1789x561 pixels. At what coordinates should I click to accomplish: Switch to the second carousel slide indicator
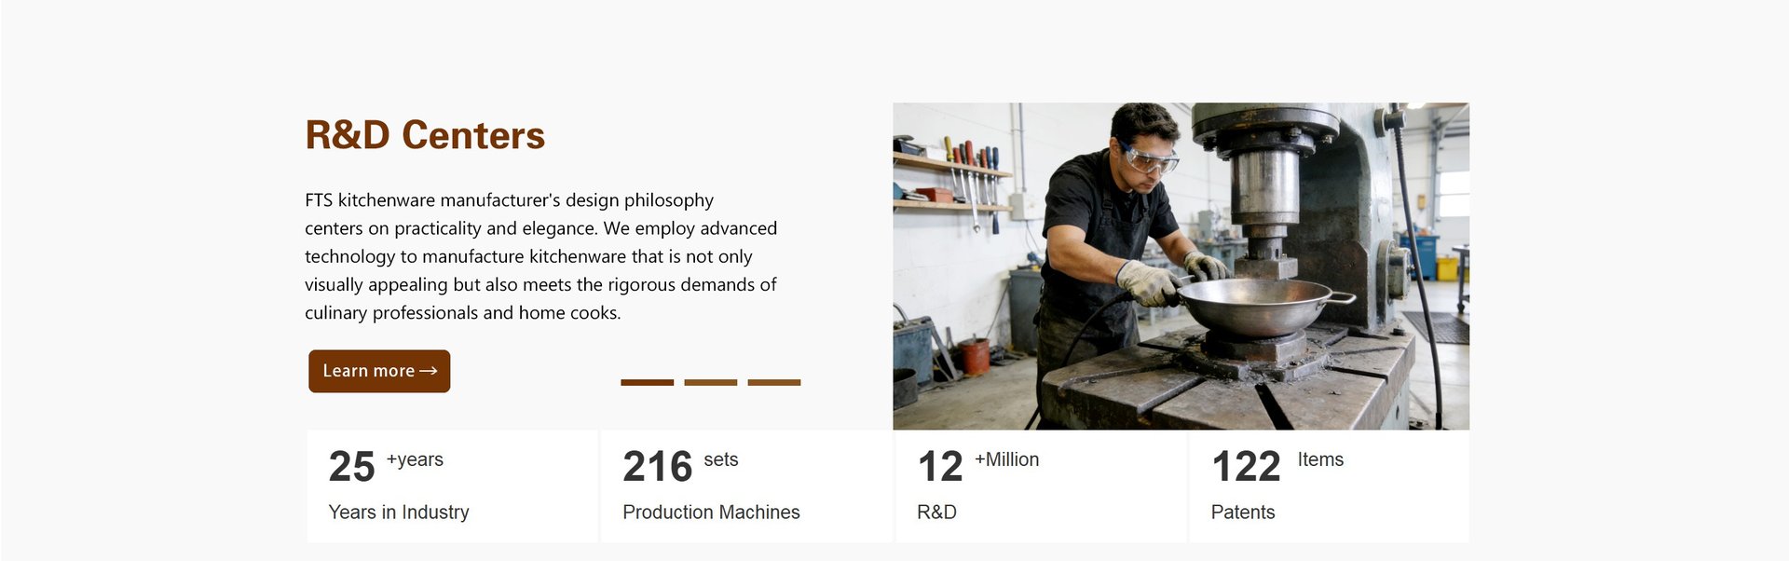(x=710, y=382)
